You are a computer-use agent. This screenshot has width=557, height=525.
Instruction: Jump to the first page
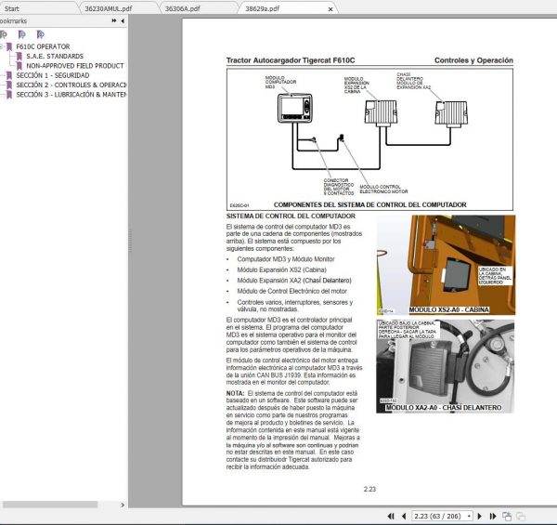click(x=391, y=516)
